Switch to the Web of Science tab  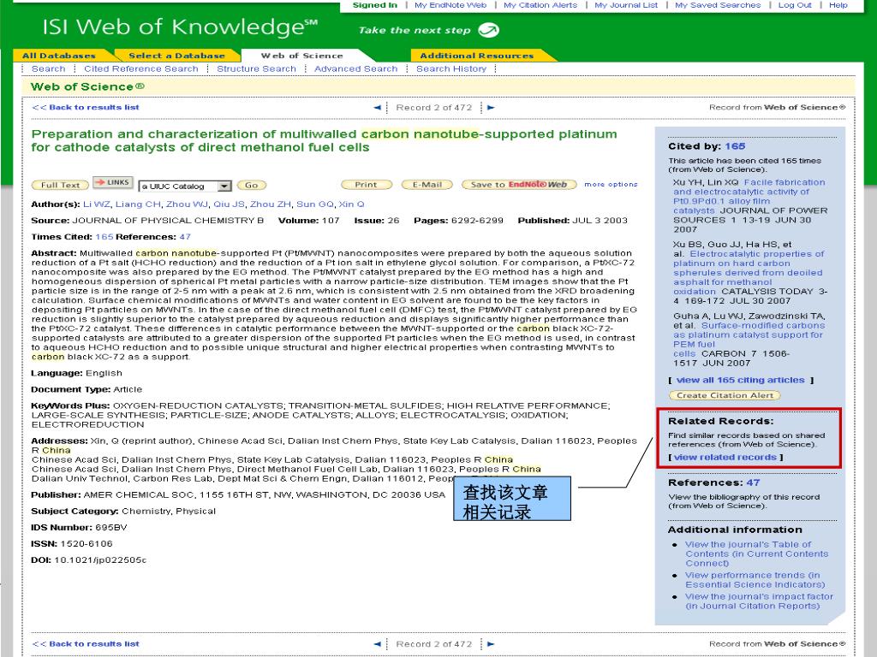[x=301, y=56]
